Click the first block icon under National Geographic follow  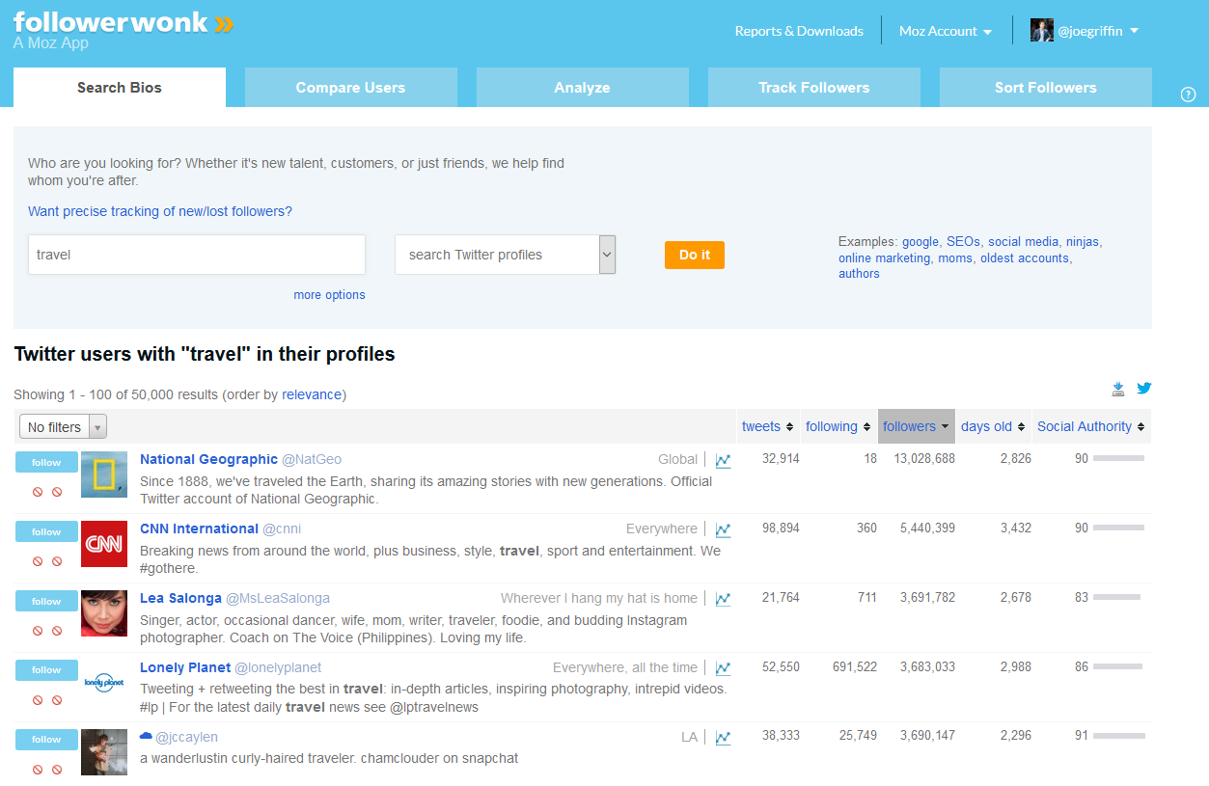pos(38,492)
